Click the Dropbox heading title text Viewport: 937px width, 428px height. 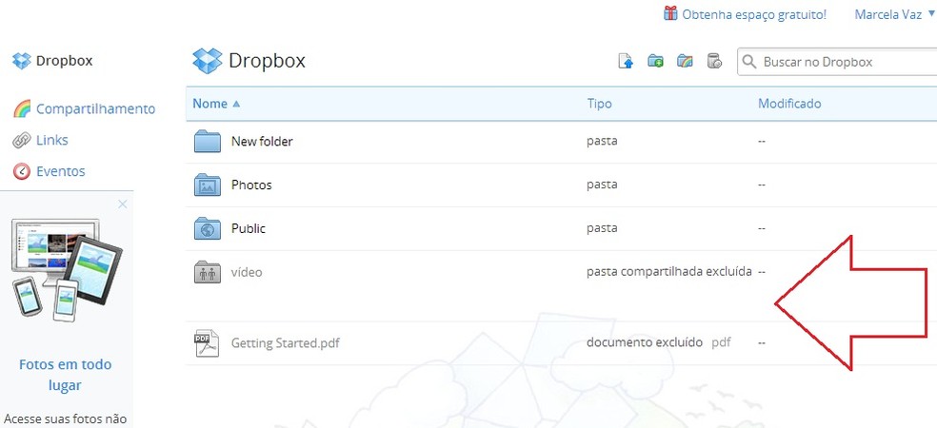[268, 61]
